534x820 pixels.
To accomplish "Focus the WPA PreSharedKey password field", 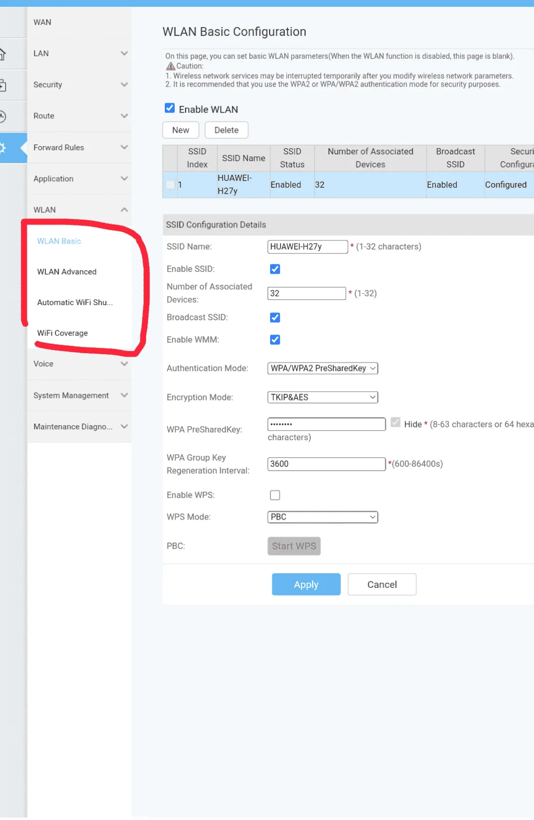I will (x=326, y=424).
